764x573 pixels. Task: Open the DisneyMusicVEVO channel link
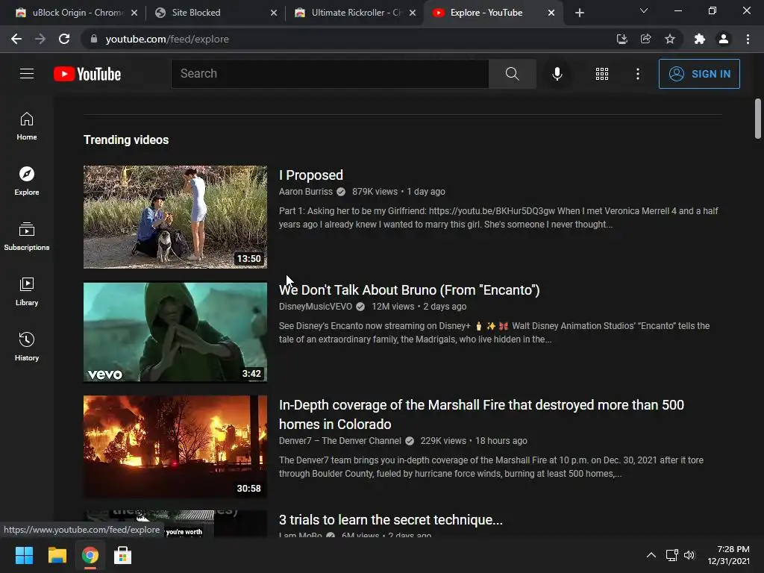(x=316, y=307)
